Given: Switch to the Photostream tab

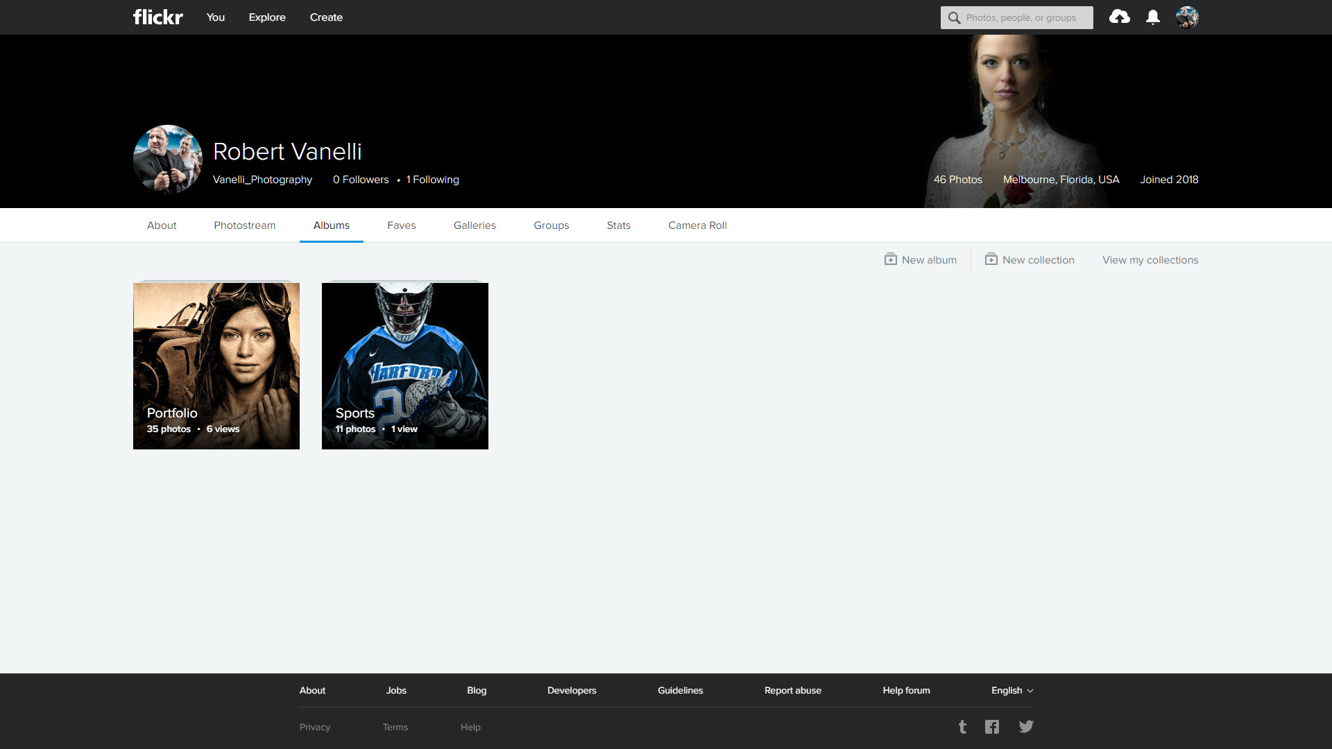Looking at the screenshot, I should click(x=244, y=225).
